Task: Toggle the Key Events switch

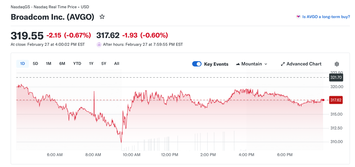Action: [197, 64]
